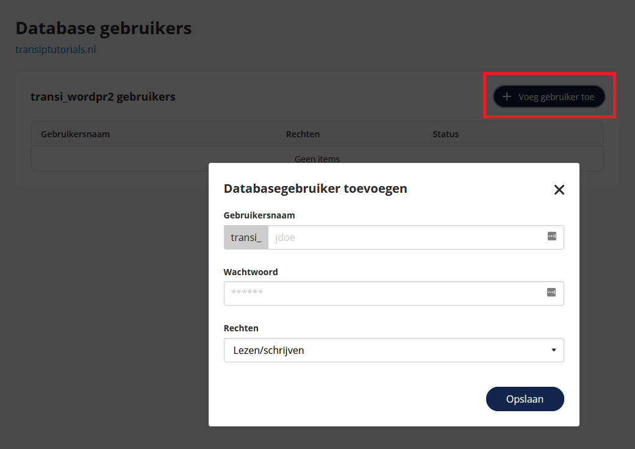The height and width of the screenshot is (449, 635).
Task: Click password manager icon in Gebruikersnaam field
Action: coord(551,236)
